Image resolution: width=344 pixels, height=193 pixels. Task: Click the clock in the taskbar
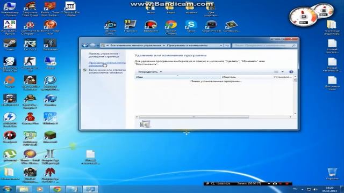[329, 189]
